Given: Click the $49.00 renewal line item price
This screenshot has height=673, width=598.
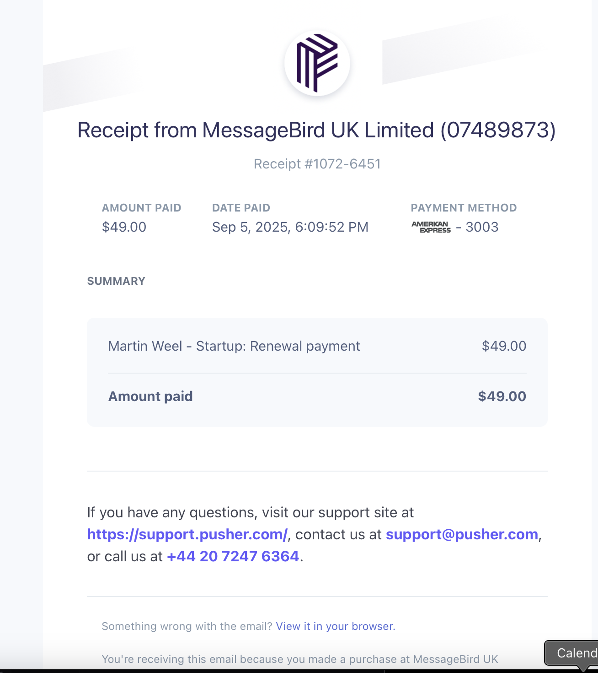Looking at the screenshot, I should pos(504,346).
